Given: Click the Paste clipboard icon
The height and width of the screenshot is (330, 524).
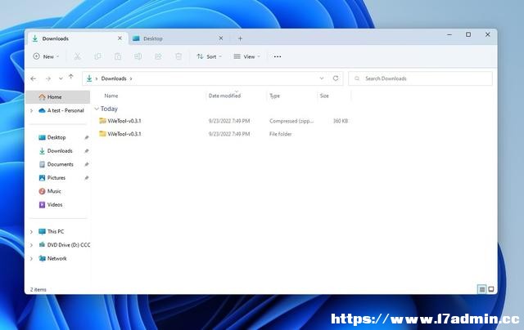Looking at the screenshot, I should click(118, 56).
